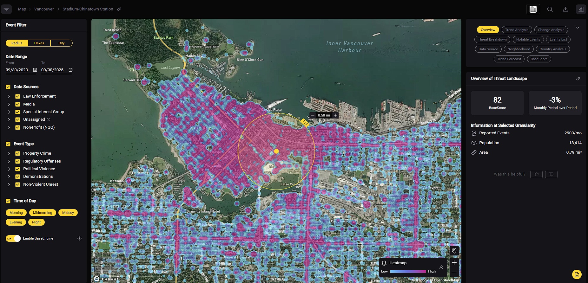Expand the Law Enforcement source row
588x283 pixels.
[x=9, y=96]
